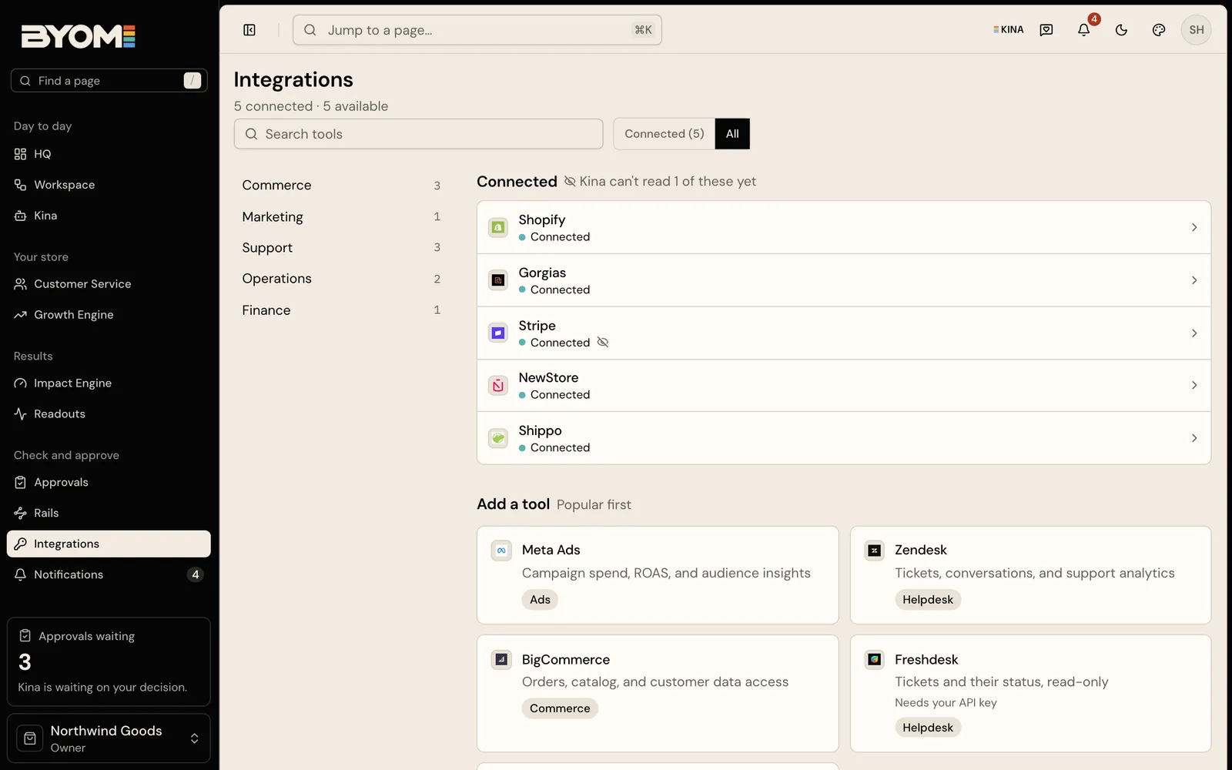Open the Freshdesk tool card

coord(1030,693)
